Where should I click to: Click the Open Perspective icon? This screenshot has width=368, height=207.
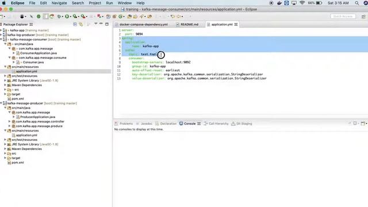click(363, 17)
